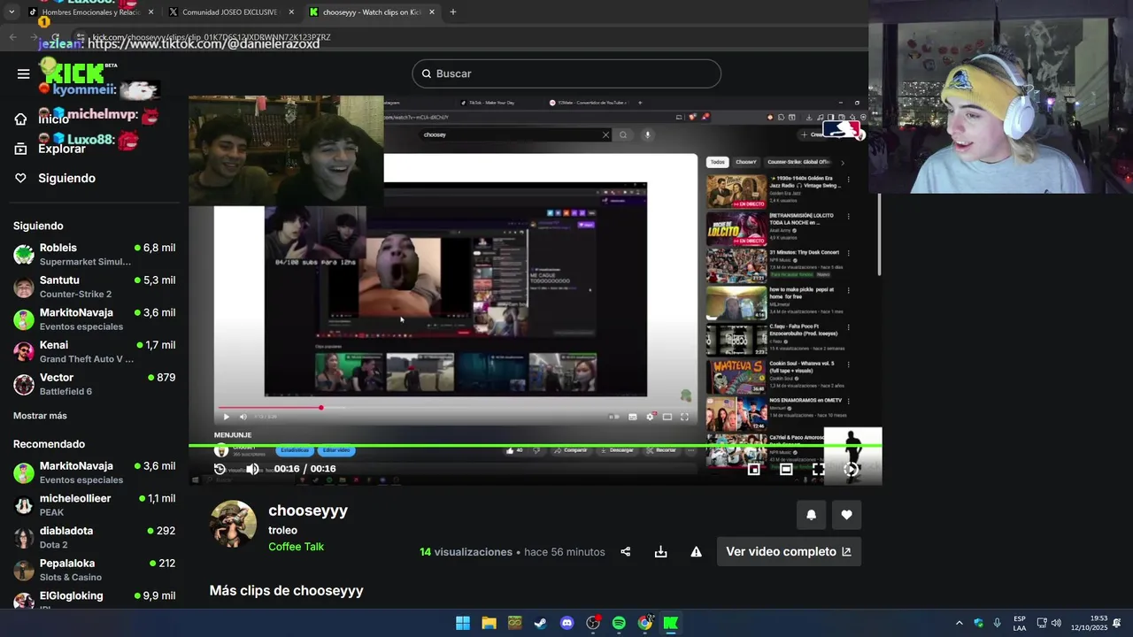
Task: Click the replay icon in the clip player
Action: [x=220, y=469]
